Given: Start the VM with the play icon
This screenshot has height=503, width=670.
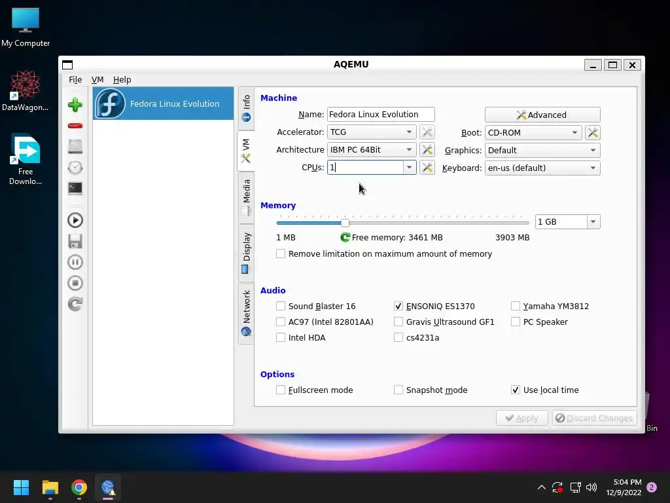Looking at the screenshot, I should (x=75, y=220).
